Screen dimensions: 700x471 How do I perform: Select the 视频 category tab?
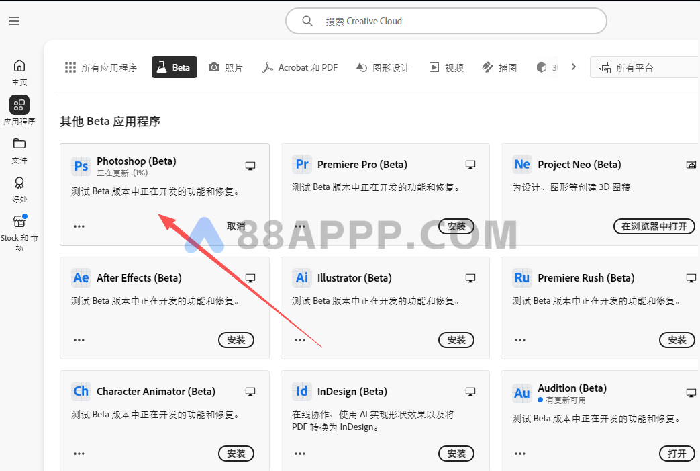pyautogui.click(x=447, y=67)
